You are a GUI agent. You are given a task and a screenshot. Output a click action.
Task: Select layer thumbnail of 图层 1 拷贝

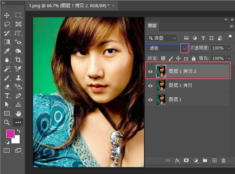[161, 85]
